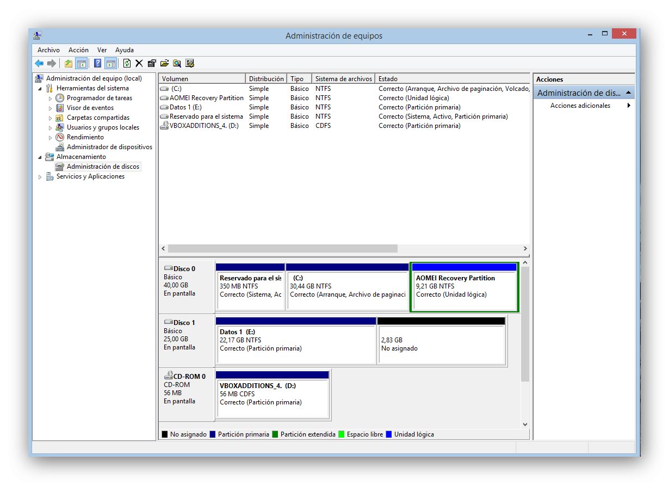Screen dimensions: 669x485
Task: Click the blue Unidad lógica legend swatch
Action: pos(389,434)
